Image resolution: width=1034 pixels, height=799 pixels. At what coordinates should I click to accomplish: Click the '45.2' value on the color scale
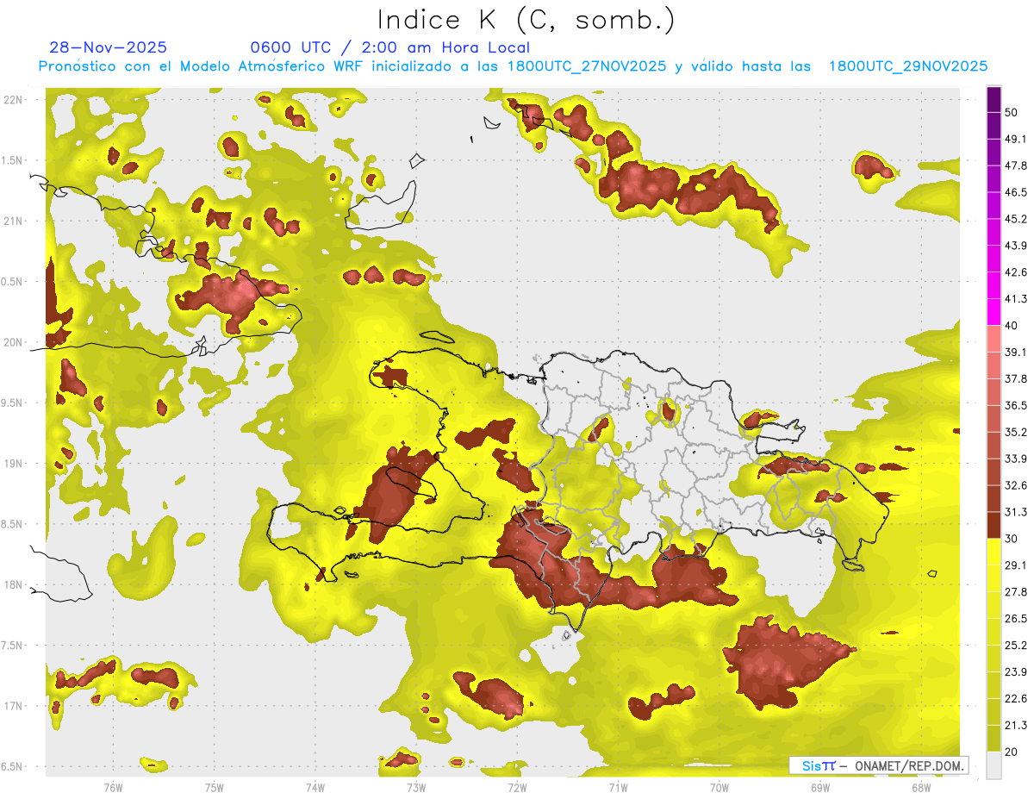click(x=1015, y=219)
